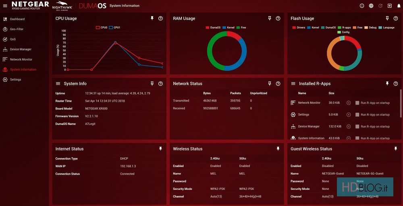
Task: Click the refresh clock icon in top bar
Action: [x=380, y=6]
